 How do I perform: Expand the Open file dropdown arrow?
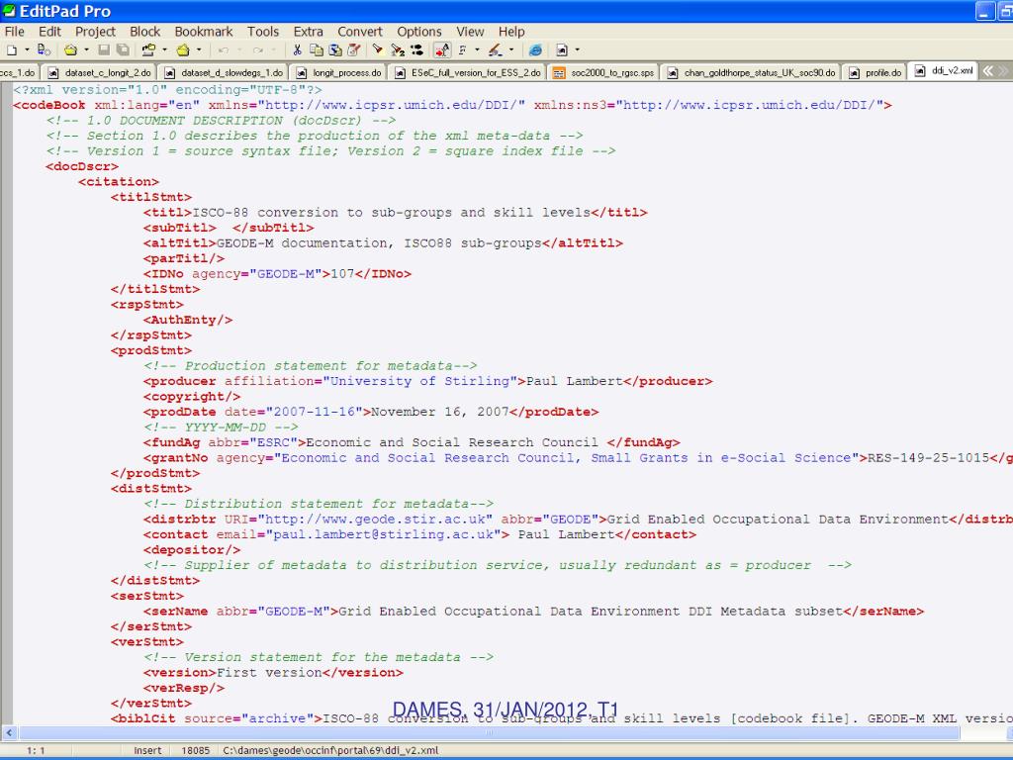click(x=86, y=49)
